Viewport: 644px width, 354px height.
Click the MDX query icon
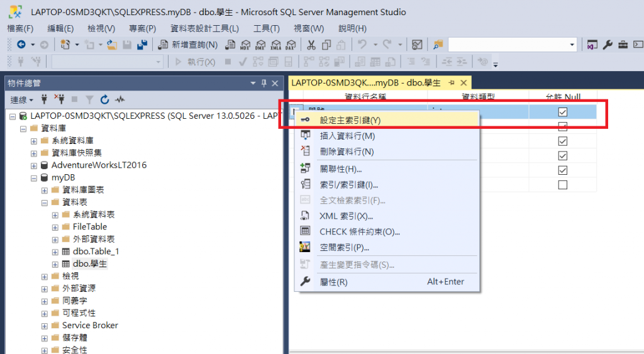point(245,45)
